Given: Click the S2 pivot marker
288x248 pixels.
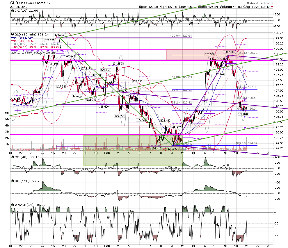Looking at the screenshot, I should [245, 128].
